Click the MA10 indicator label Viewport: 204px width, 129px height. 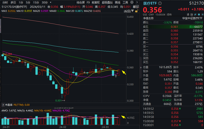point(20,11)
